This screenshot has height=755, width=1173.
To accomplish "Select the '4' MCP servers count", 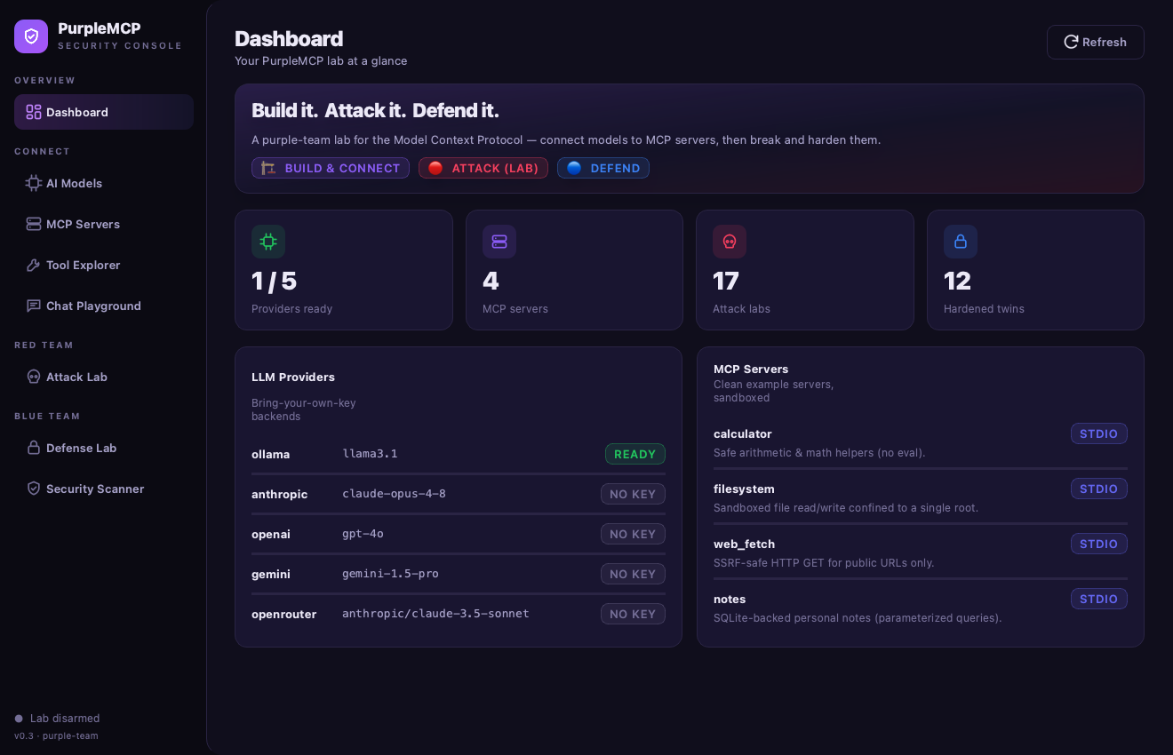I will click(x=491, y=282).
